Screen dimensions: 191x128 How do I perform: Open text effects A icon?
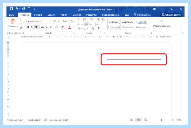57,27
